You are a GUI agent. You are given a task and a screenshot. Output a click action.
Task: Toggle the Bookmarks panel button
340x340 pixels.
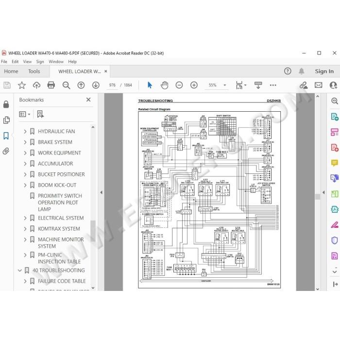click(x=6, y=136)
